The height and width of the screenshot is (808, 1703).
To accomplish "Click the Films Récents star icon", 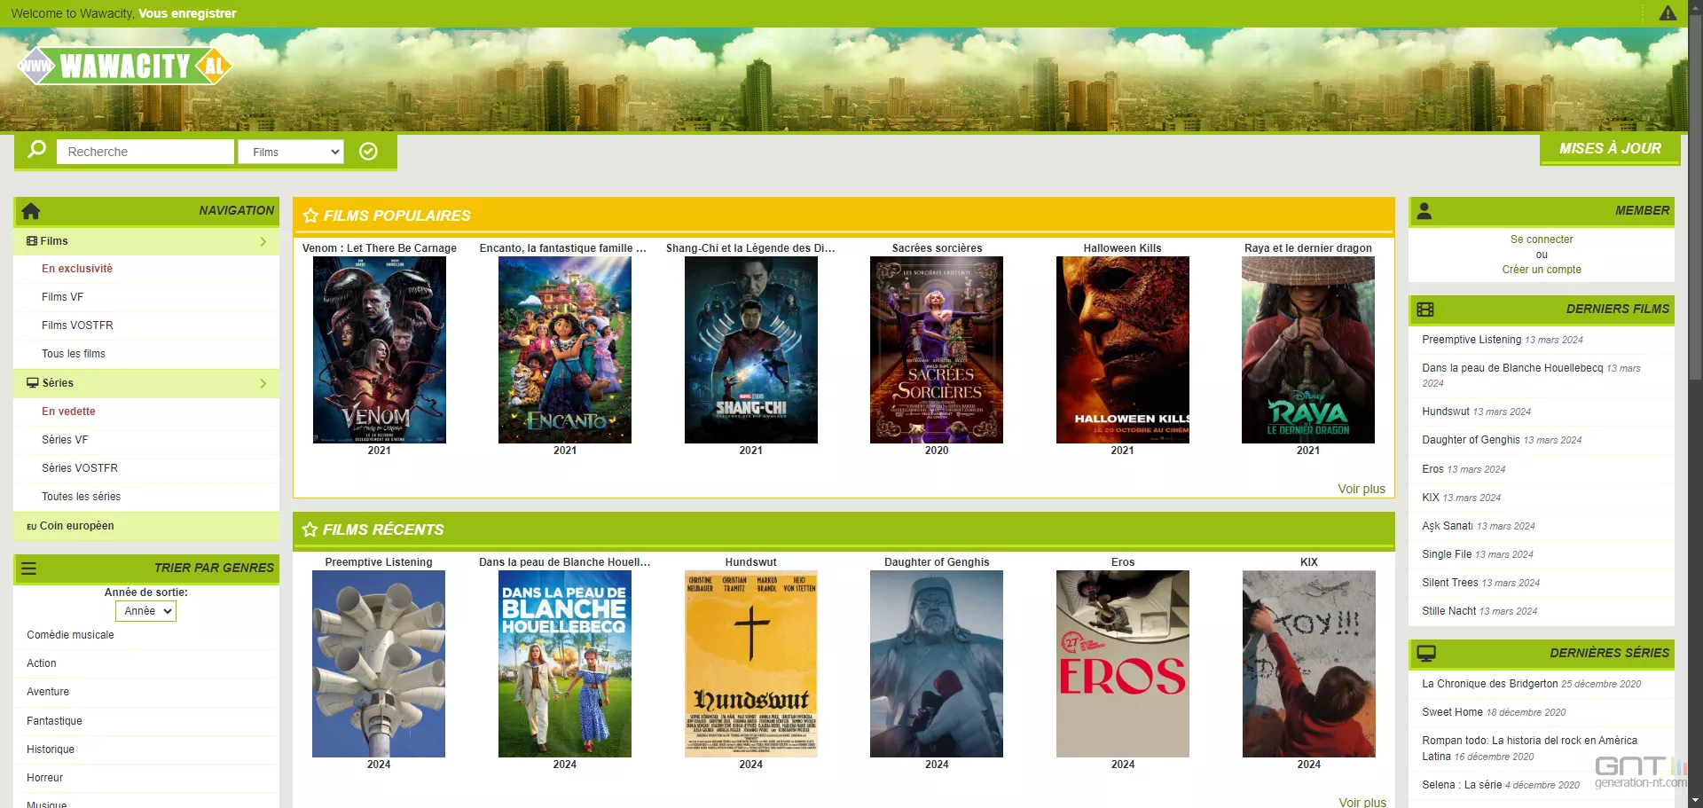I will point(310,530).
